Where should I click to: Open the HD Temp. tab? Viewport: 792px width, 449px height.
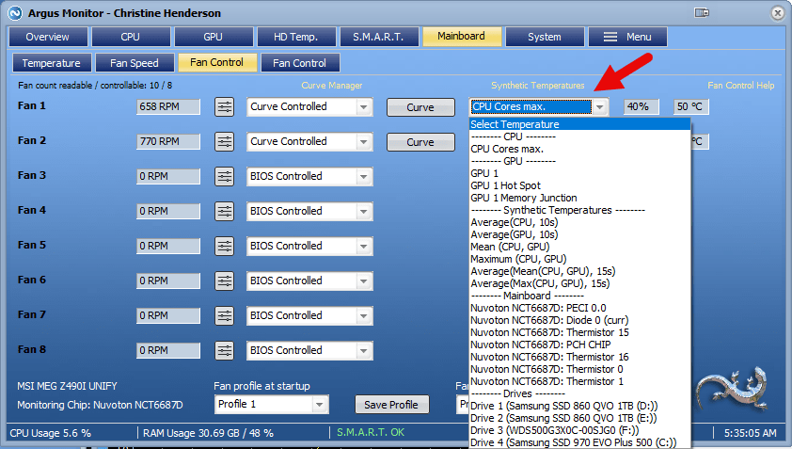(296, 37)
